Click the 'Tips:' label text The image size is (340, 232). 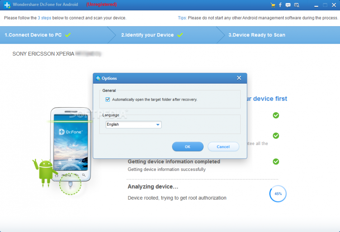pyautogui.click(x=182, y=18)
